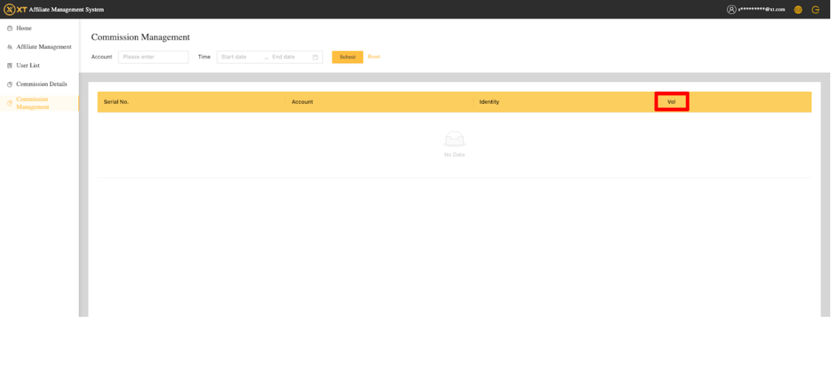
Task: Click the Account table column header
Action: click(x=302, y=102)
